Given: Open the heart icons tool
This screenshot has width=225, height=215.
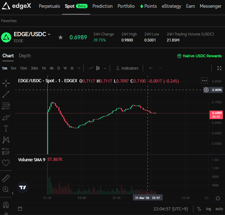Looking at the screenshot, I should click(6, 163).
